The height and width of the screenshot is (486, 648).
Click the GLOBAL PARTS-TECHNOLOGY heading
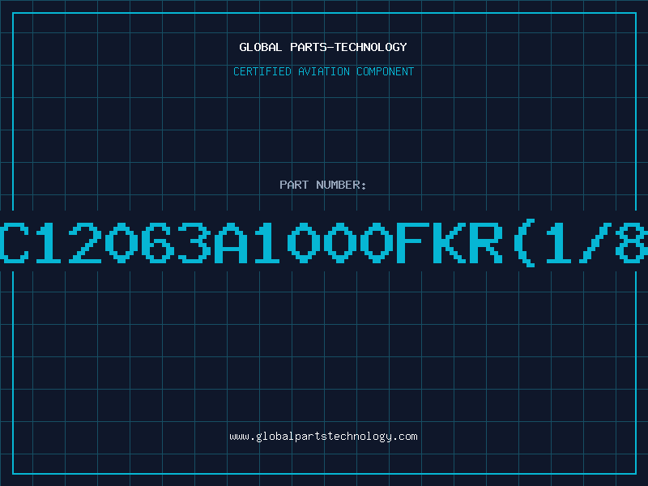[323, 47]
